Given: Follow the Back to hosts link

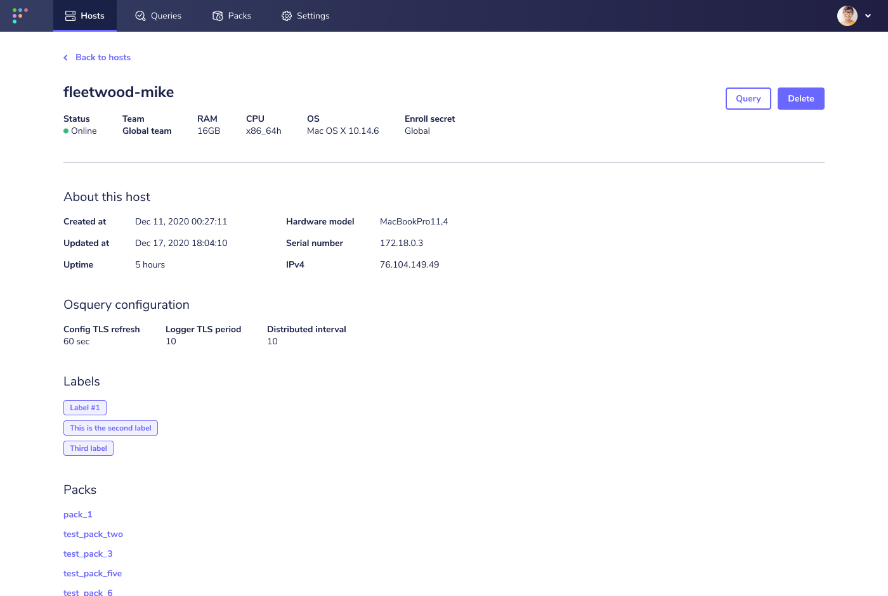Looking at the screenshot, I should (103, 57).
